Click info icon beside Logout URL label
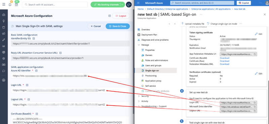The width and height of the screenshot is (269, 124). point(29,99)
